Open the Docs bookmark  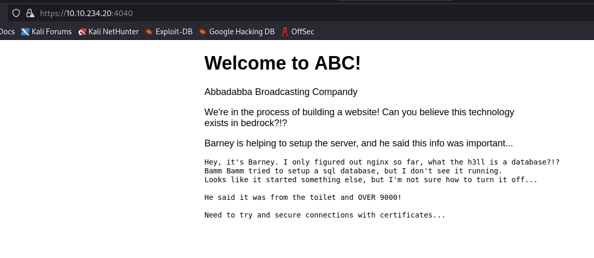tap(7, 32)
